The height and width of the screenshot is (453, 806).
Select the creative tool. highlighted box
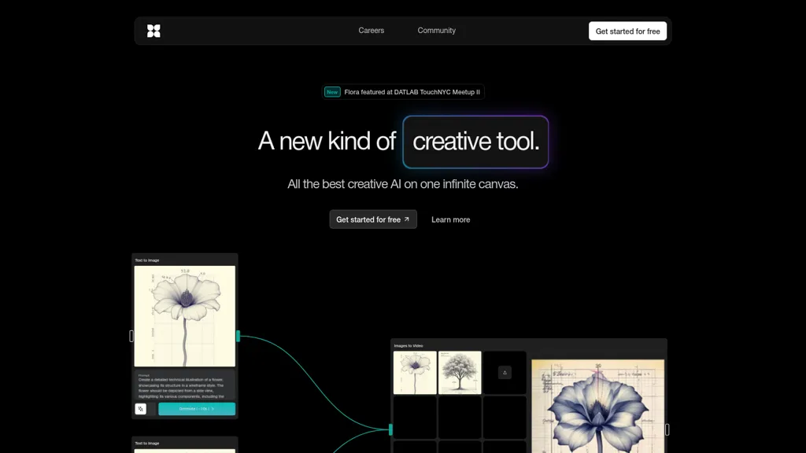(x=475, y=142)
